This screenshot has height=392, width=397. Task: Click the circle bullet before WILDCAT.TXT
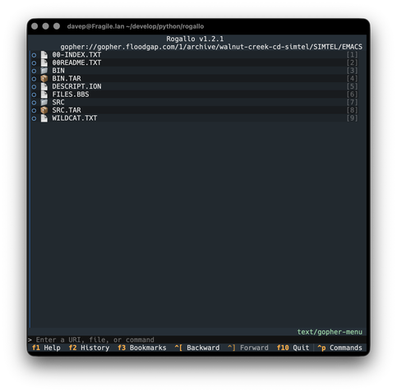(34, 118)
